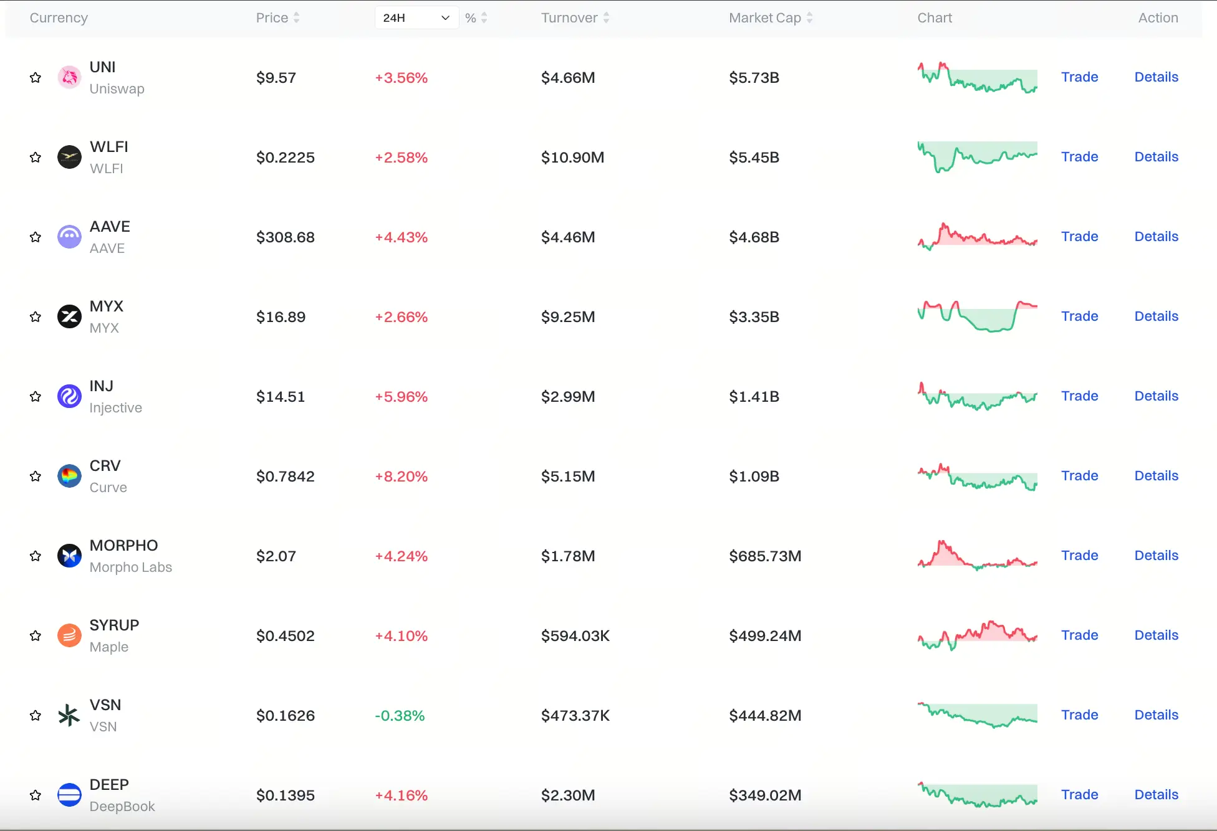The image size is (1217, 831).
Task: Click the Currency column header
Action: 59,18
